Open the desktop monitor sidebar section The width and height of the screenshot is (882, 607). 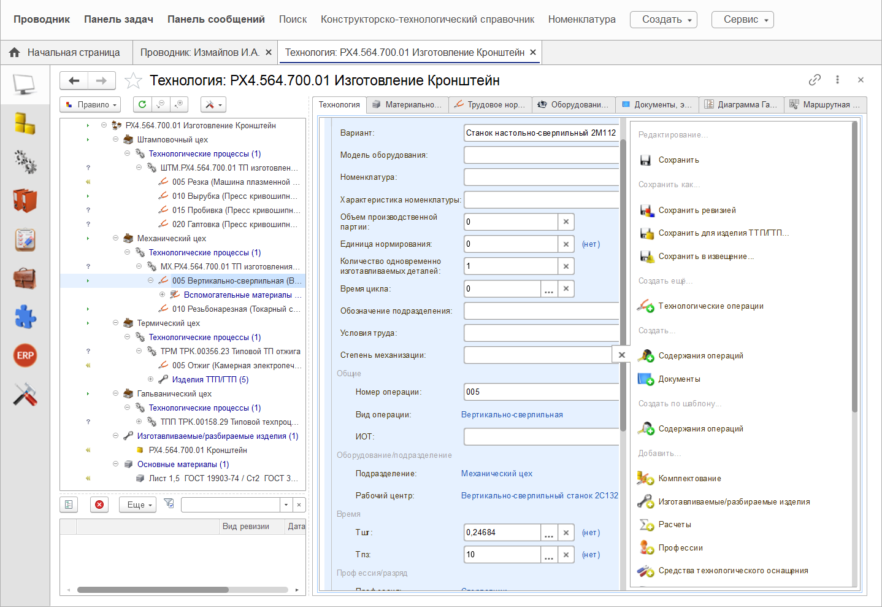25,84
